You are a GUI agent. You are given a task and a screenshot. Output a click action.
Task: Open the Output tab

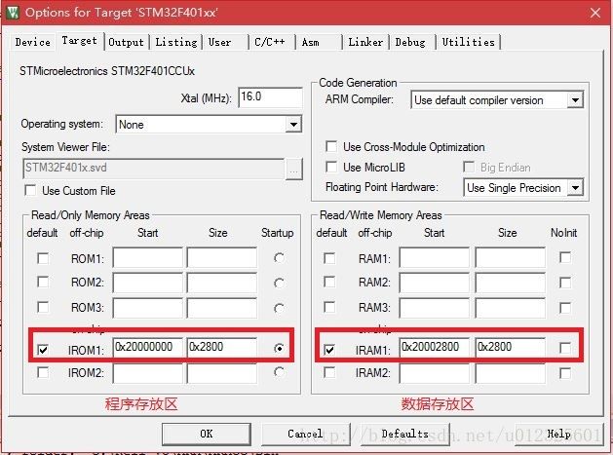(126, 42)
